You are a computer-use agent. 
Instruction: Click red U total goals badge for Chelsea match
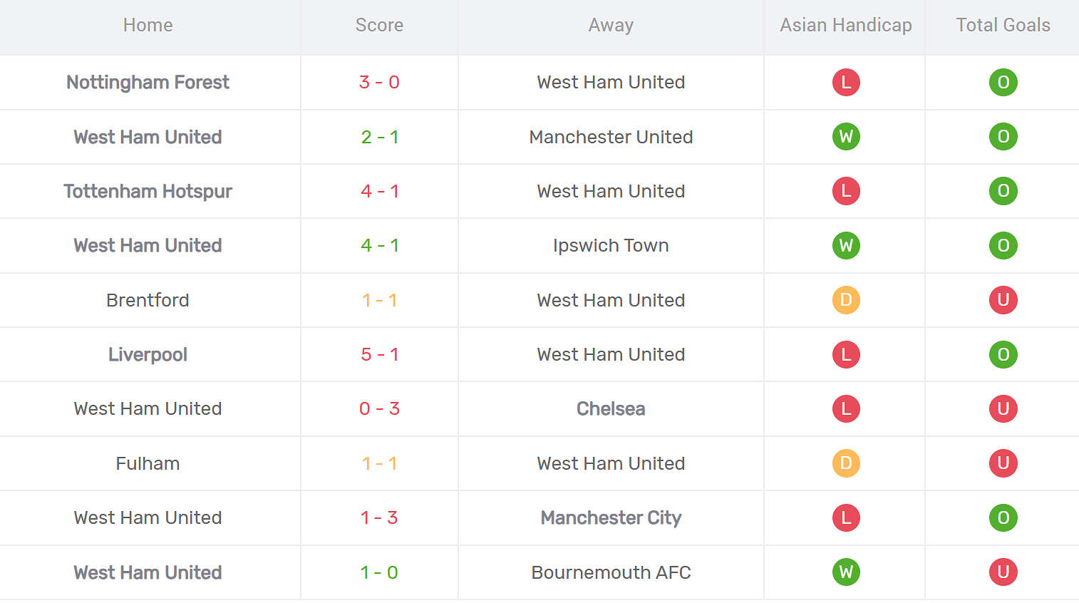tap(1003, 409)
